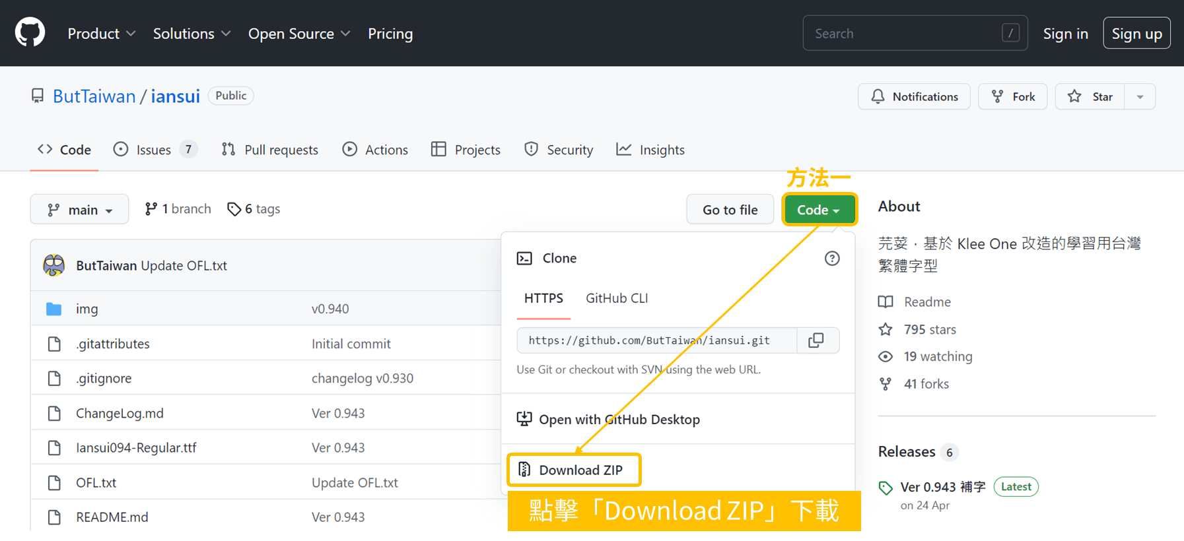Click the img folder icon
The height and width of the screenshot is (541, 1184).
pyautogui.click(x=54, y=309)
